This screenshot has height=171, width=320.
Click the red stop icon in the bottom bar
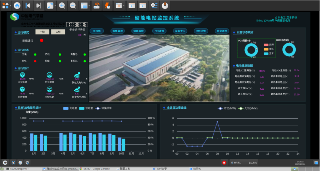(x=224, y=163)
